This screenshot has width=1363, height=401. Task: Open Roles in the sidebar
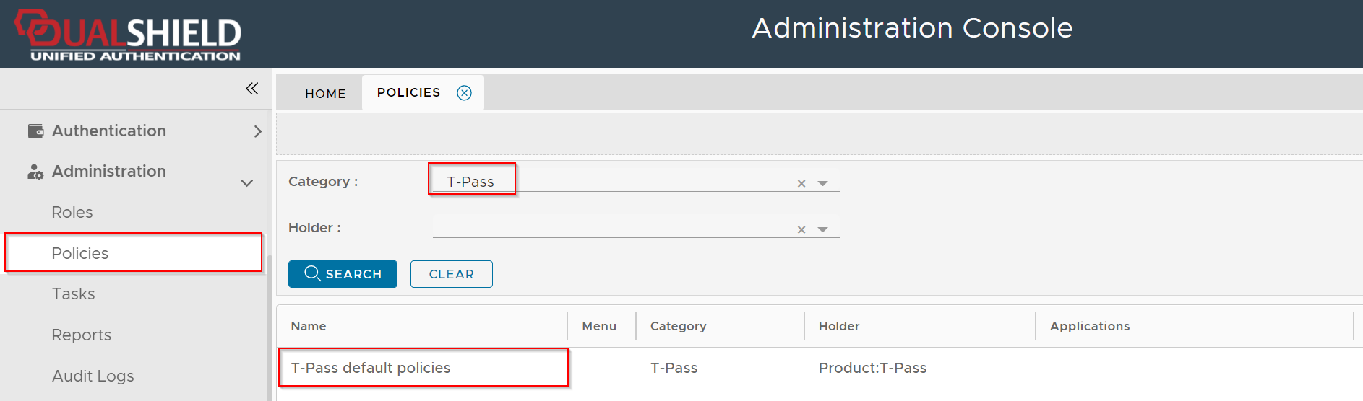[x=72, y=213]
